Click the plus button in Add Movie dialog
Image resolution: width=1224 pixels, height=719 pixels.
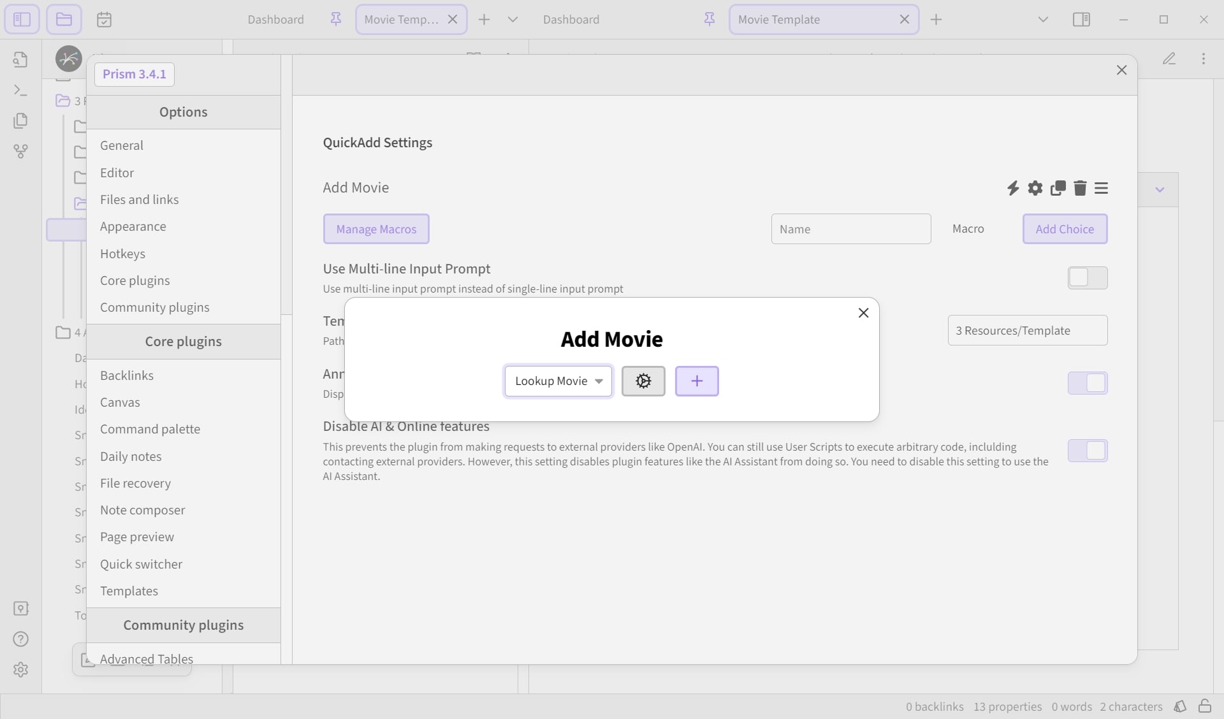coord(697,381)
